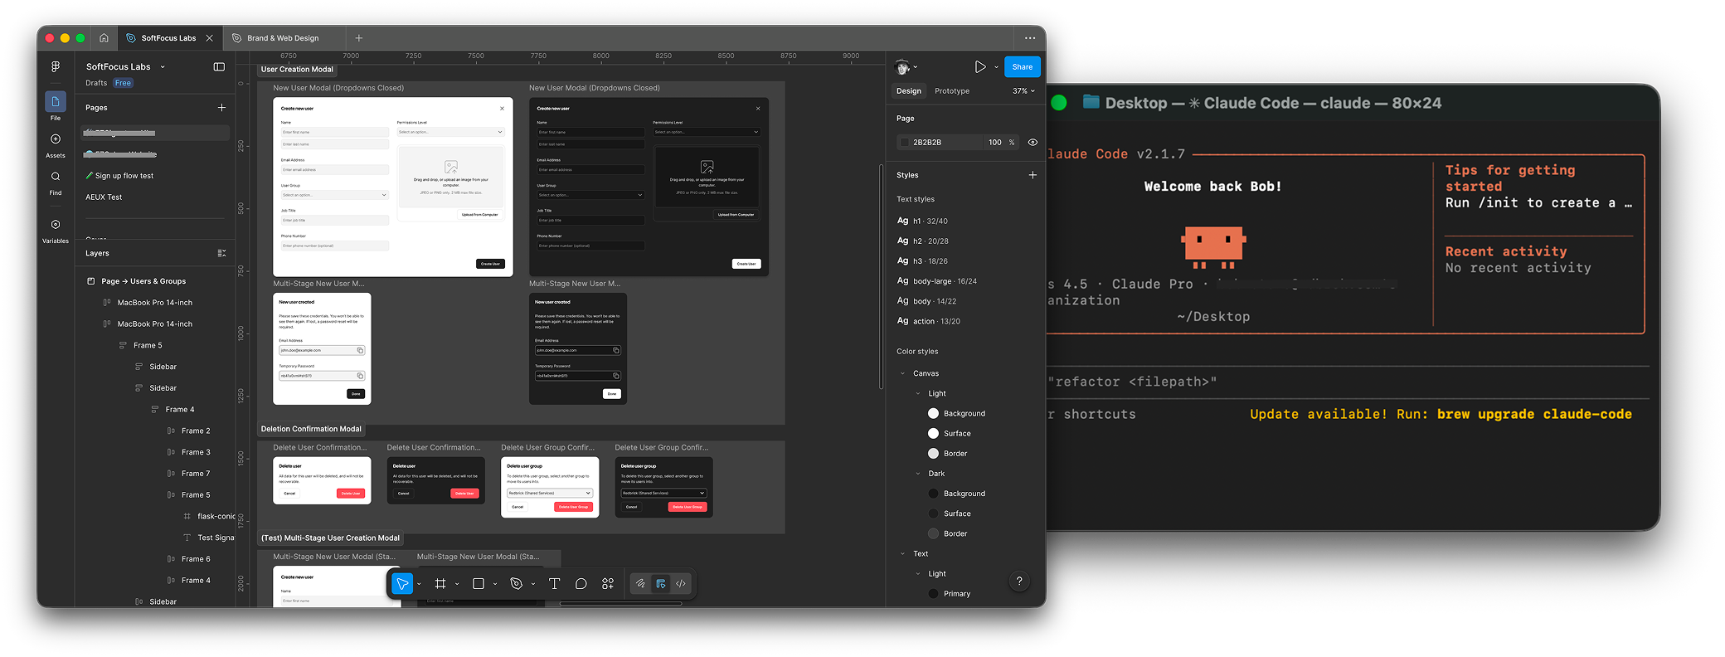Toggle page background visibility eye icon
Viewport: 1725px width, 657px height.
click(x=1033, y=143)
